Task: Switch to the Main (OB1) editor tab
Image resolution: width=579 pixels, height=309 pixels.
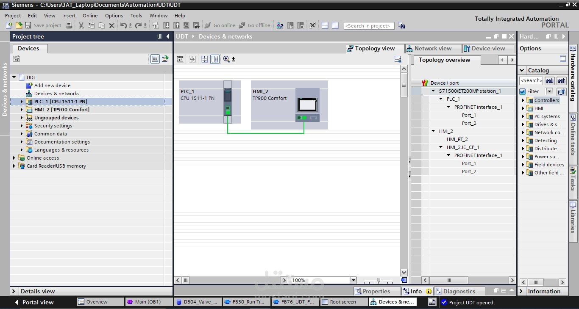Action: point(149,302)
